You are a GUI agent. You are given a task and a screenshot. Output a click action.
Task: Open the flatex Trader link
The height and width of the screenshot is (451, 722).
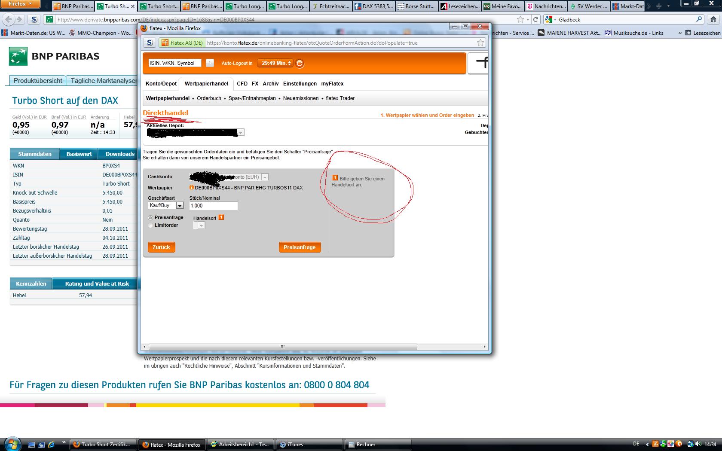[x=340, y=98]
